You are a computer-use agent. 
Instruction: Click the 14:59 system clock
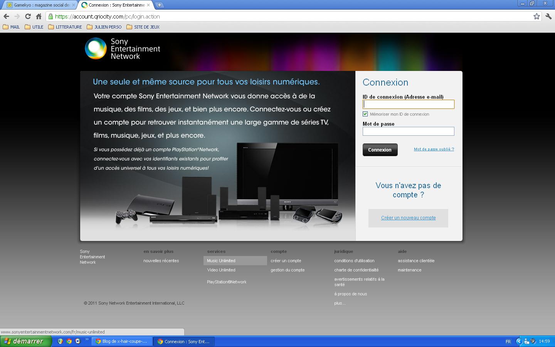544,341
